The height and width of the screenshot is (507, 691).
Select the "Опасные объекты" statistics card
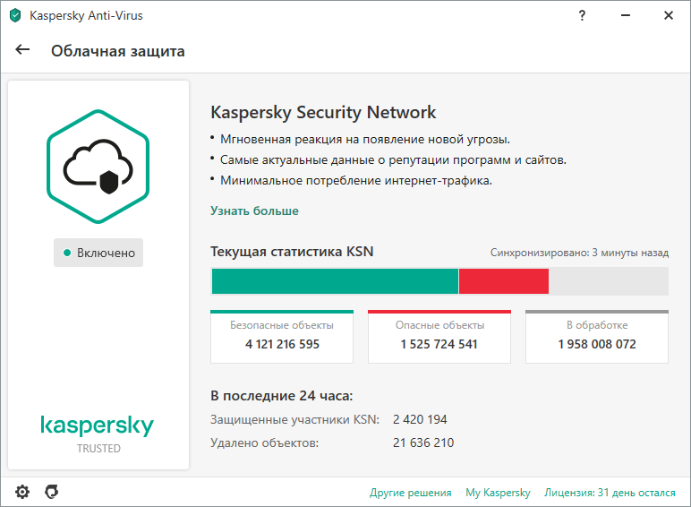click(439, 336)
